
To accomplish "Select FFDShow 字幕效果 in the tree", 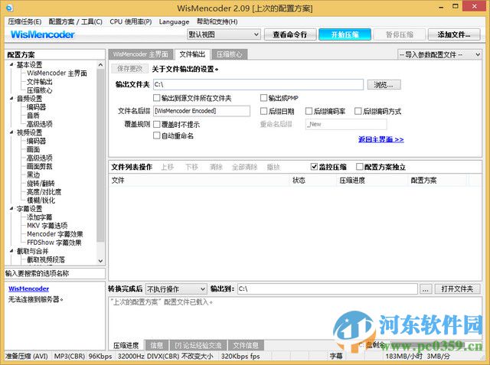I will click(x=54, y=243).
